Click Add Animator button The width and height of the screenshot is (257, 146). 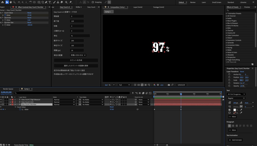click(235, 140)
